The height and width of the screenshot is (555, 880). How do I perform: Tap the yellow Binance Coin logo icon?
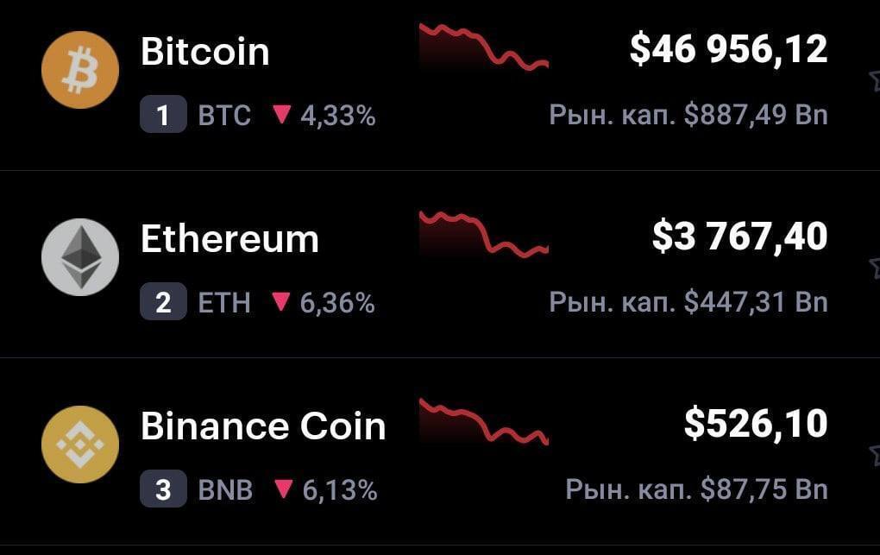pyautogui.click(x=79, y=445)
